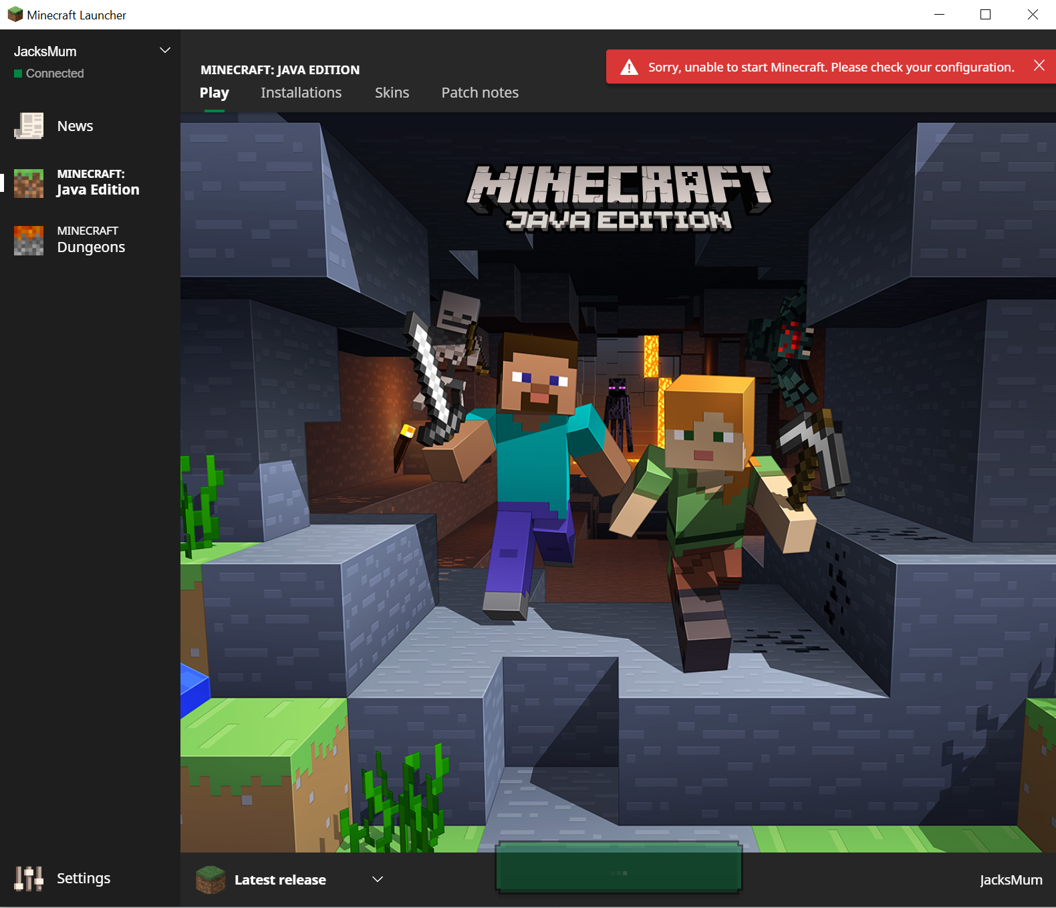Screen dimensions: 1056x908
Task: Minimize the Minecraft Launcher window
Action: tap(939, 15)
